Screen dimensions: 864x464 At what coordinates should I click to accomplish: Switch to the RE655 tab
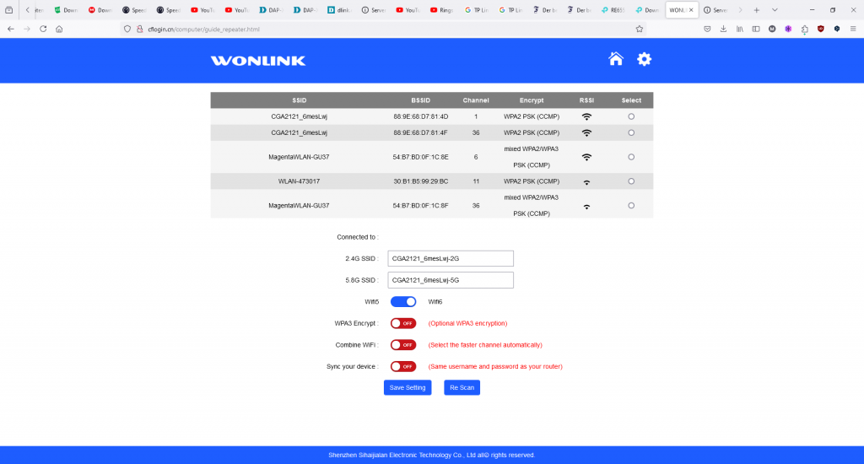pos(613,10)
